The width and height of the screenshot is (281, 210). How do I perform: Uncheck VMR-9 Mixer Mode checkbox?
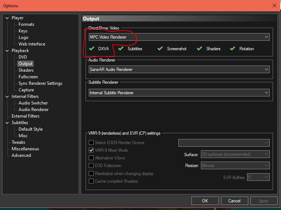91,150
